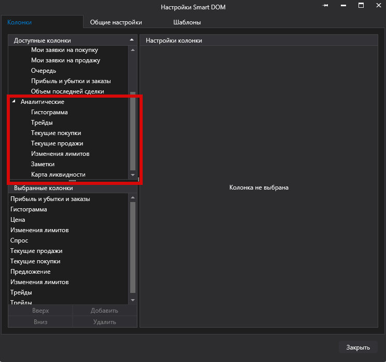The height and width of the screenshot is (362, 386).
Task: Select Цена in selected columns
Action: point(18,220)
